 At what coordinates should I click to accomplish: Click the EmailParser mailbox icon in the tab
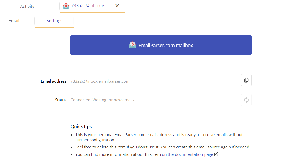(66, 6)
